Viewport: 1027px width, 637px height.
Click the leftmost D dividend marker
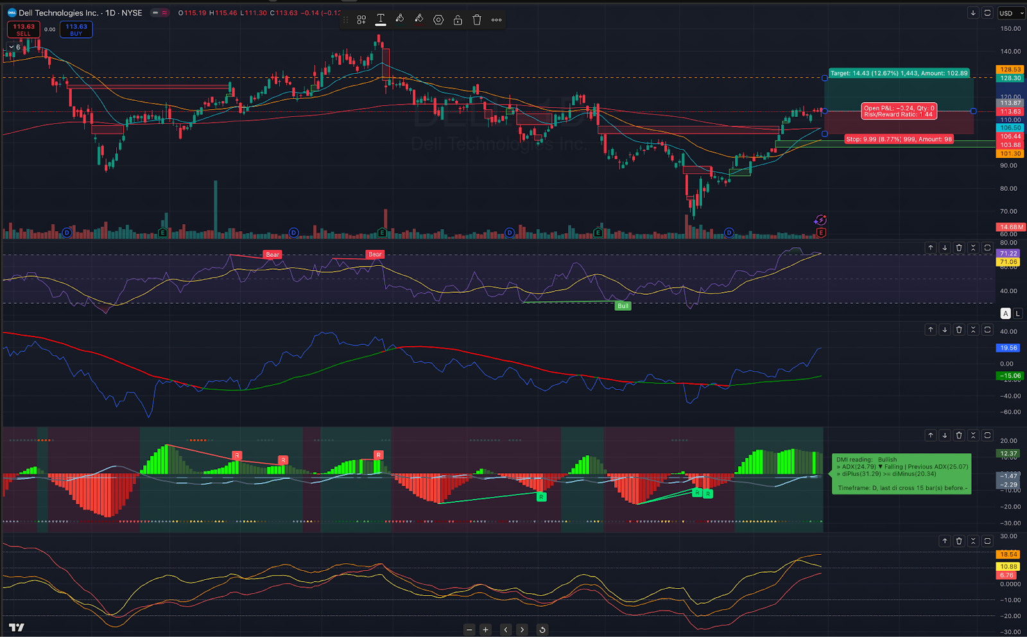pyautogui.click(x=67, y=232)
